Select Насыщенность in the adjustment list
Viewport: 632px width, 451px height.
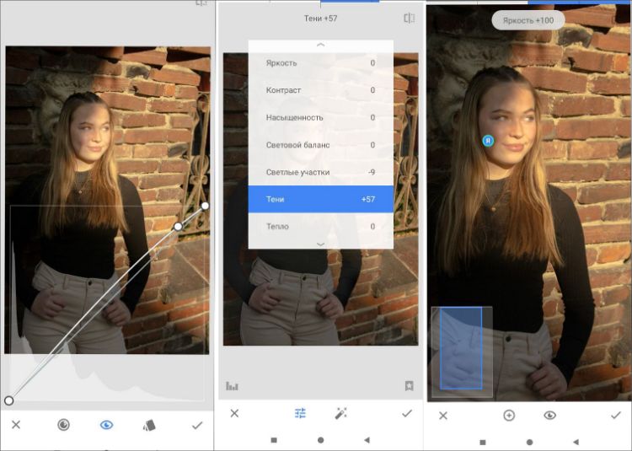pos(320,117)
